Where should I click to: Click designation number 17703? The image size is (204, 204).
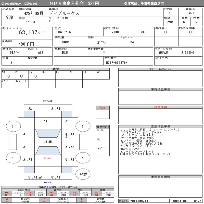pos(114,32)
